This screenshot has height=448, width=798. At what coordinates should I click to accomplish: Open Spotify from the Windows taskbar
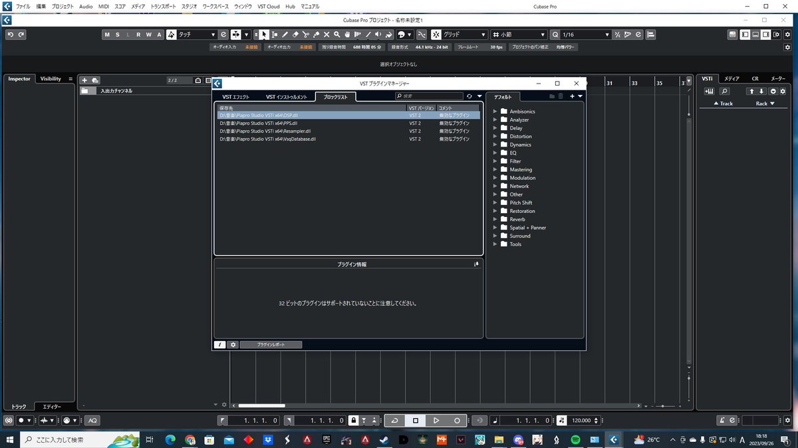pos(575,439)
